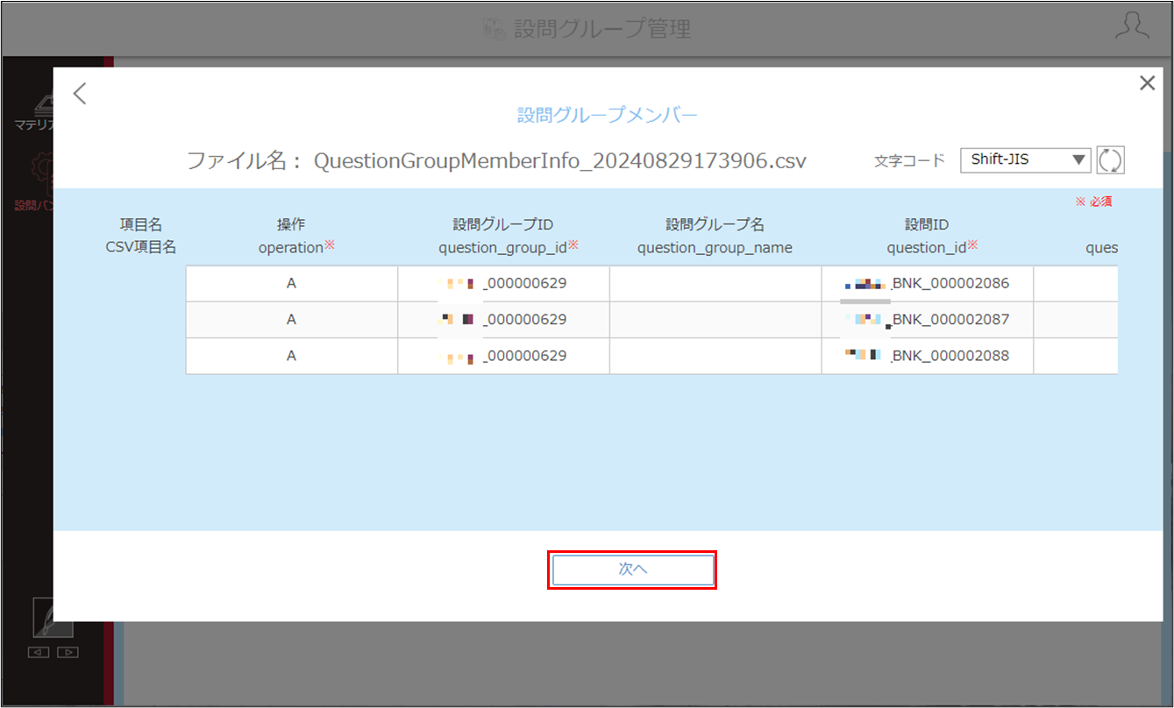Image resolution: width=1174 pixels, height=708 pixels.
Task: Click the ※ 必須 required note
Action: (x=1093, y=202)
